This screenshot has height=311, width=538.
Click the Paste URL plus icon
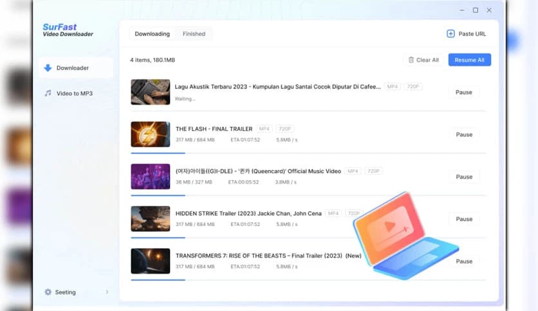450,33
